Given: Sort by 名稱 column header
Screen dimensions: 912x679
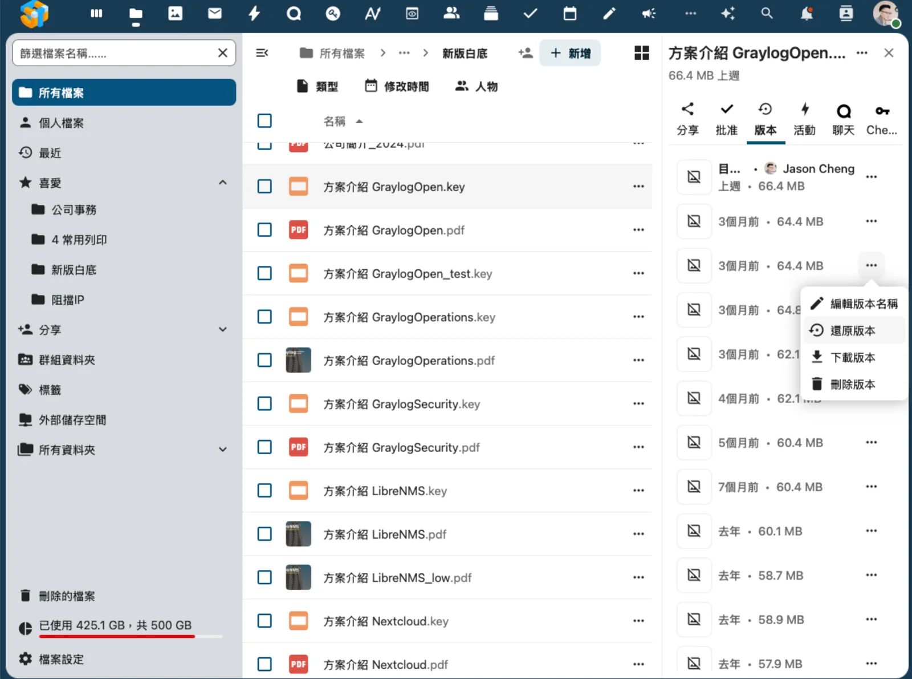Looking at the screenshot, I should point(334,121).
